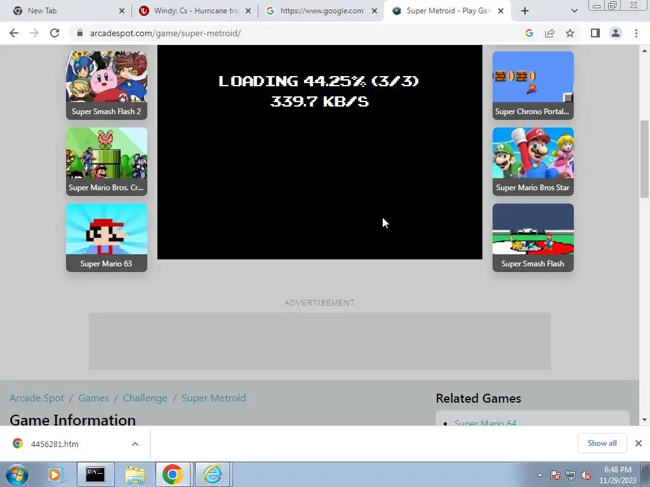Follow the Arcade Spot breadcrumb link
650x487 pixels.
click(x=37, y=398)
